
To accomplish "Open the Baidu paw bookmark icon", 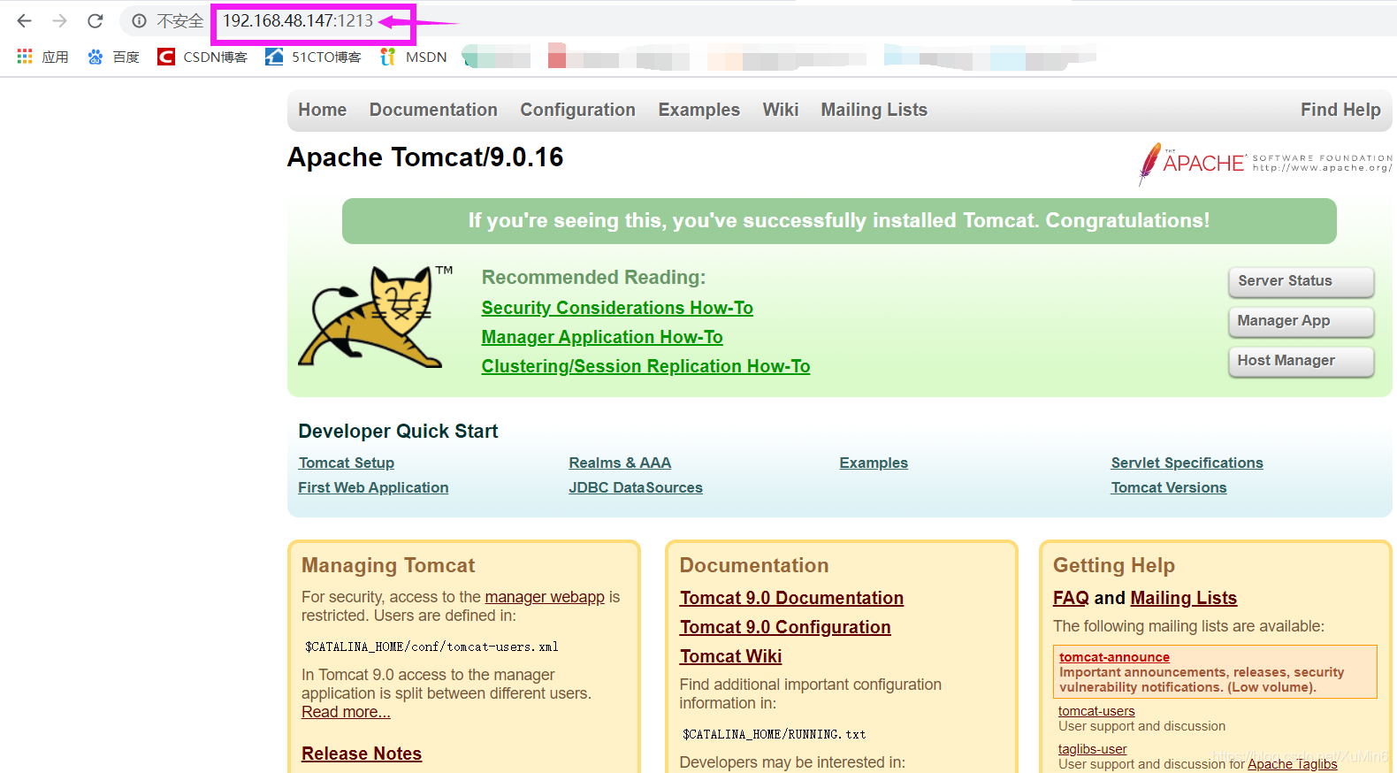I will point(95,57).
